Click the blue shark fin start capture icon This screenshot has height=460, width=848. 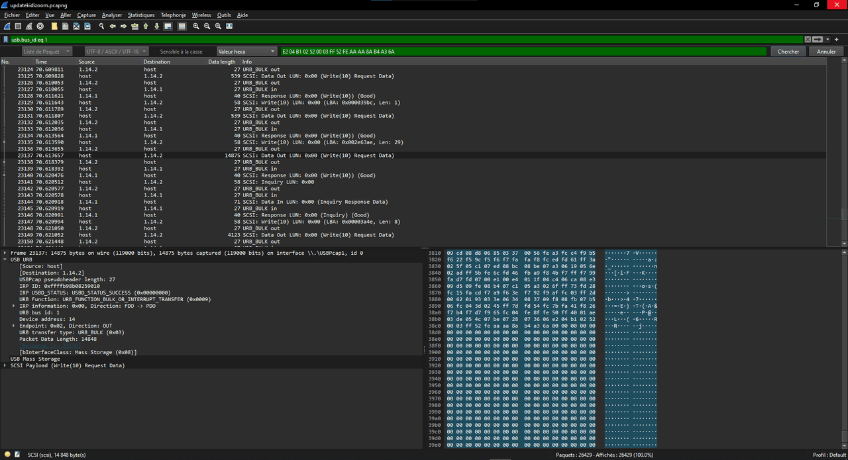[7, 26]
